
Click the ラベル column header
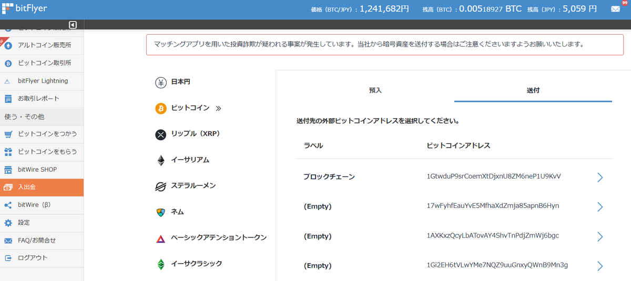313,145
